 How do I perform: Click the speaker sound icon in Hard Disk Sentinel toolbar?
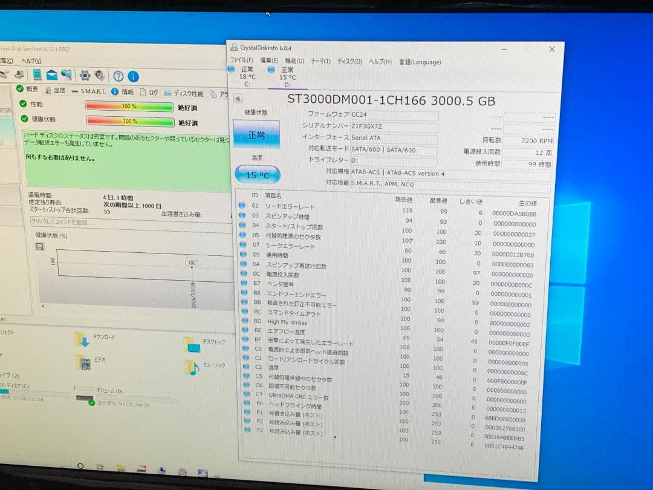[x=100, y=76]
